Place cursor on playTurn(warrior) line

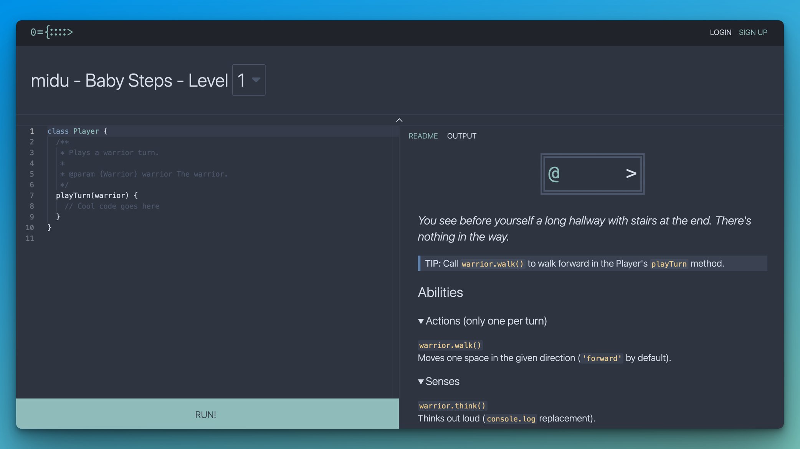click(x=96, y=195)
